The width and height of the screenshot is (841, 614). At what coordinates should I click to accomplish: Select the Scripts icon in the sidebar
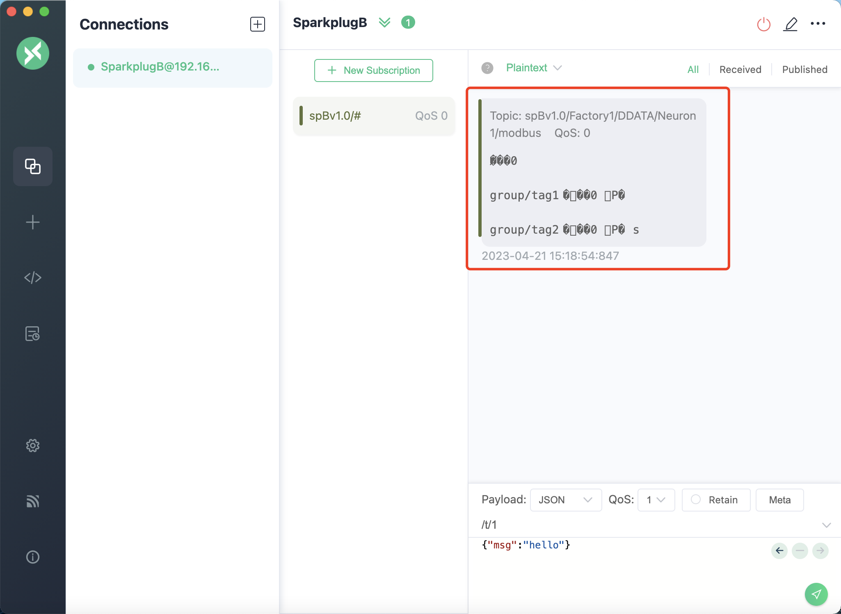tap(33, 277)
